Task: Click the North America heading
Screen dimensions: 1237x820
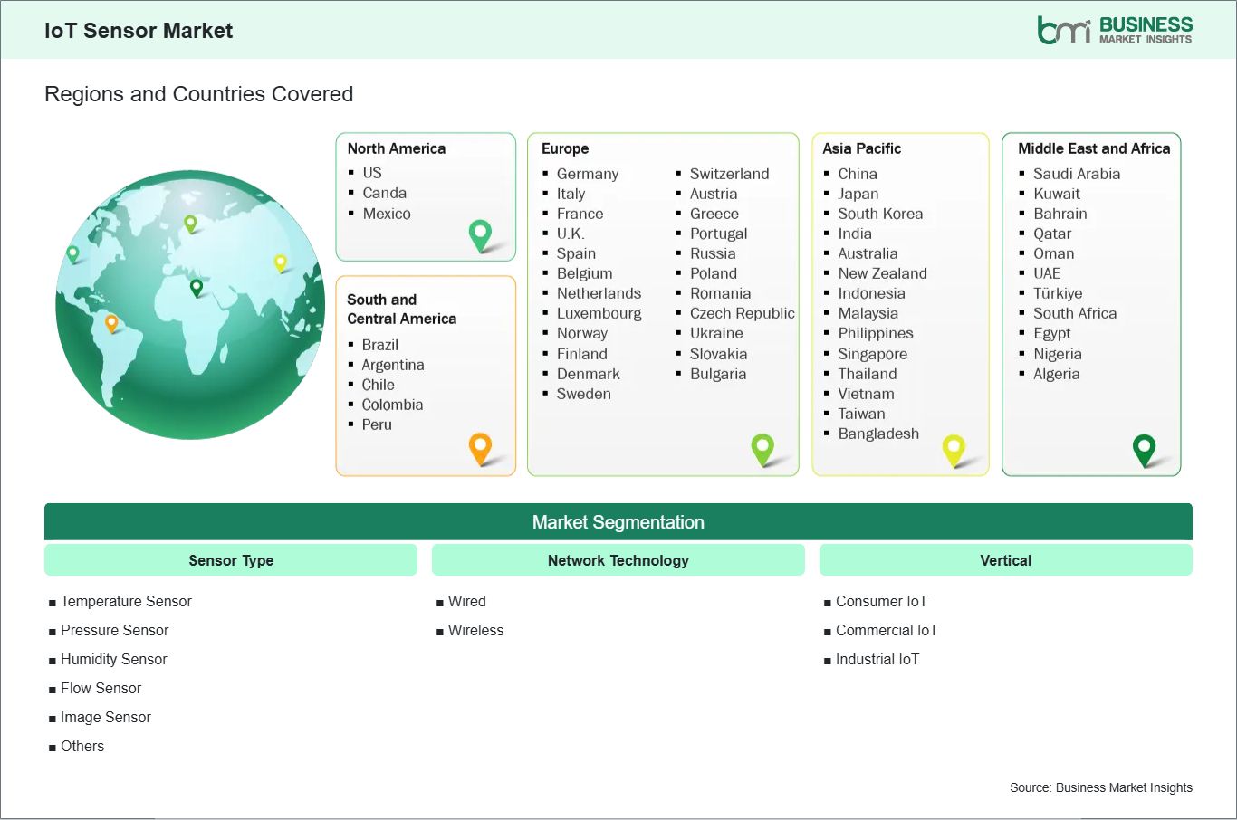Action: [397, 148]
